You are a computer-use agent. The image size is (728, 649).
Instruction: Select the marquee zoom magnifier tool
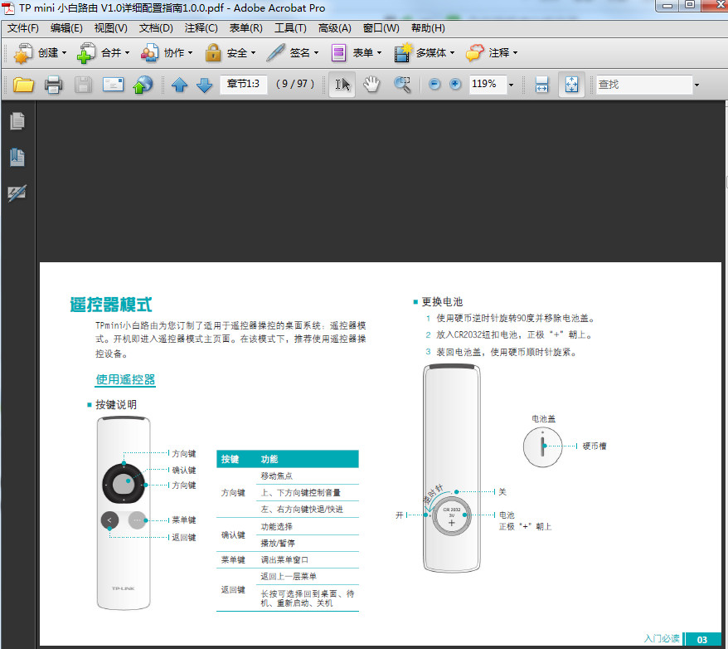pyautogui.click(x=402, y=85)
